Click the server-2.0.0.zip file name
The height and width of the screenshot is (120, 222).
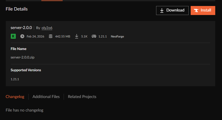23,57
